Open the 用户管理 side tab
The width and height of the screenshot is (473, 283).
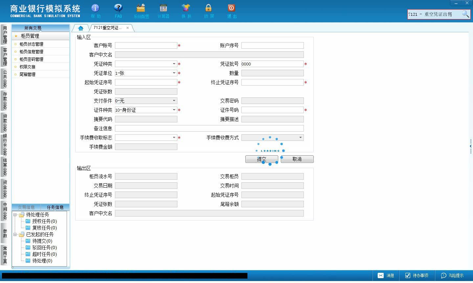[x=5, y=35]
